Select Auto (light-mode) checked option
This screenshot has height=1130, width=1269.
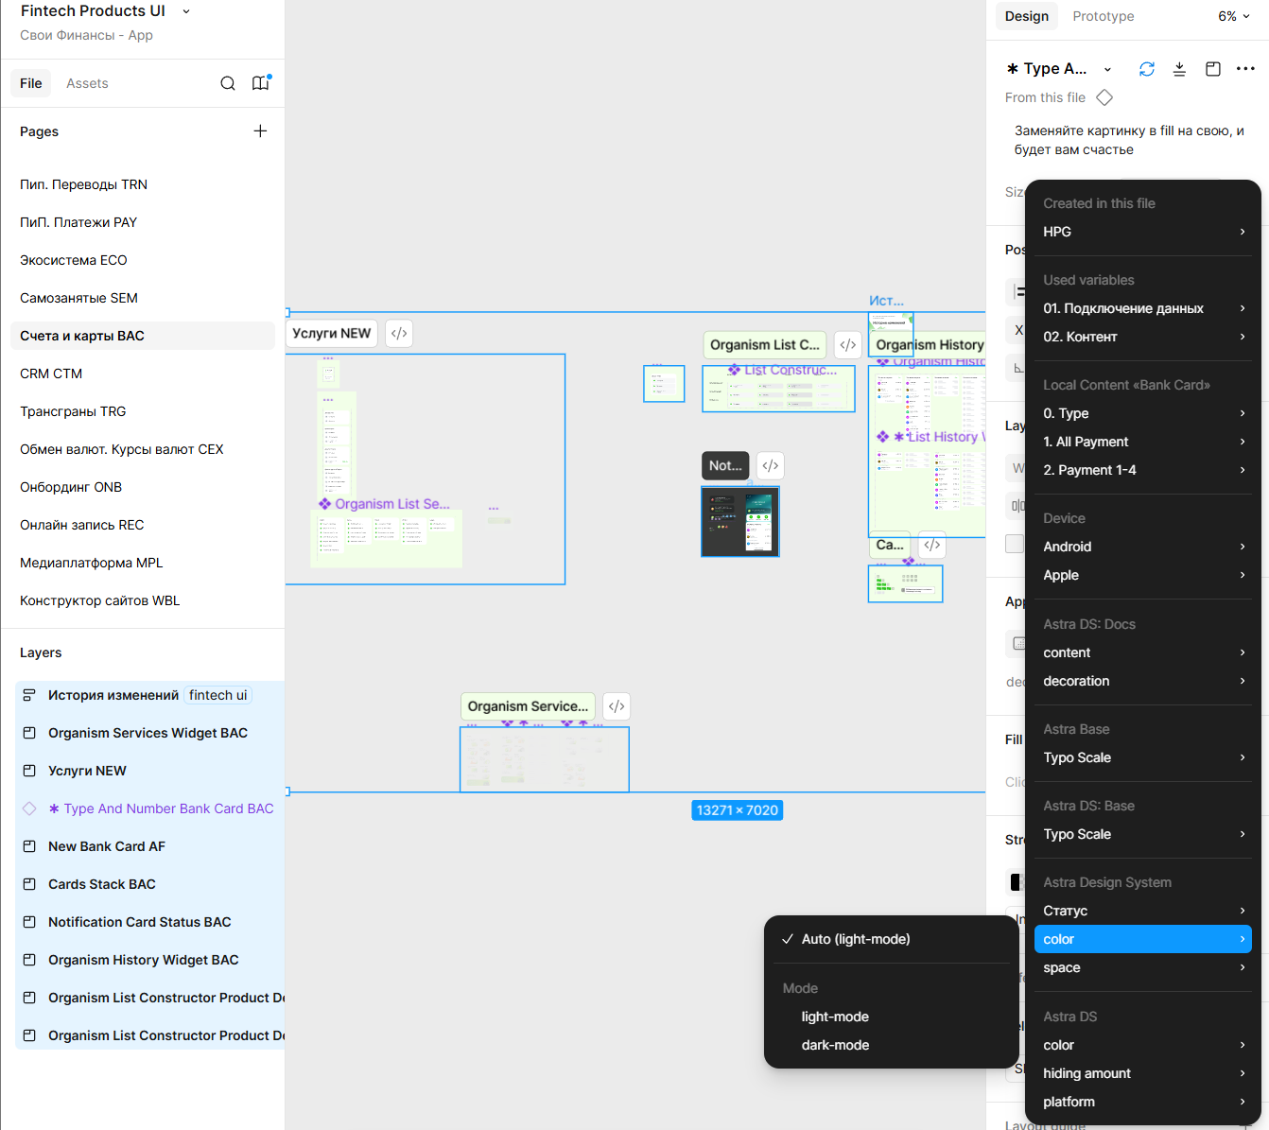[x=892, y=939]
